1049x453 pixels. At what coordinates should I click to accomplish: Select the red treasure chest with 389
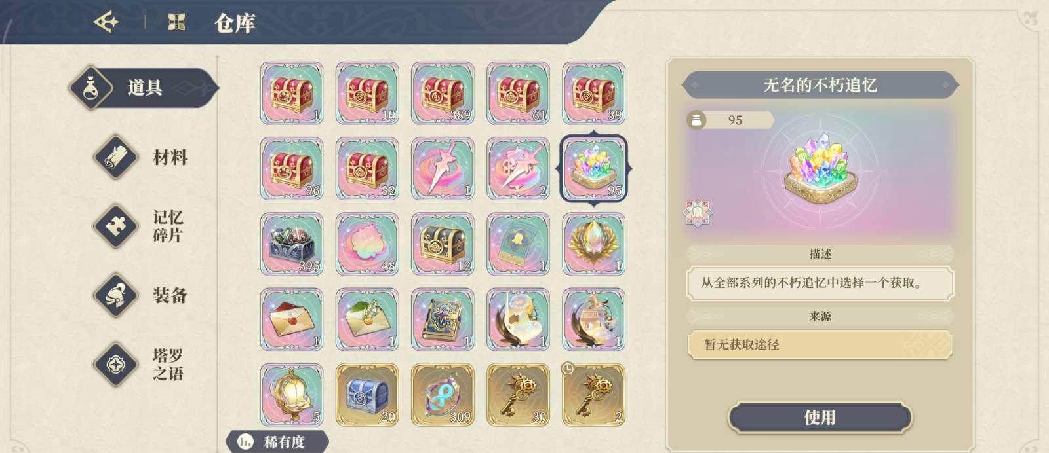click(443, 93)
